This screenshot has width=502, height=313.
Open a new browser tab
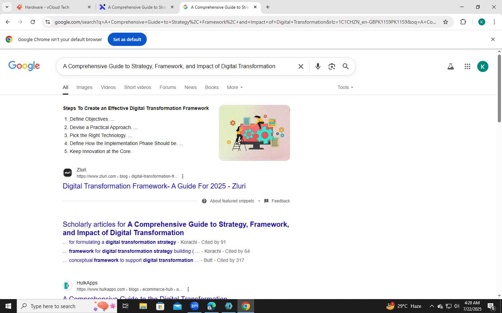click(x=267, y=7)
